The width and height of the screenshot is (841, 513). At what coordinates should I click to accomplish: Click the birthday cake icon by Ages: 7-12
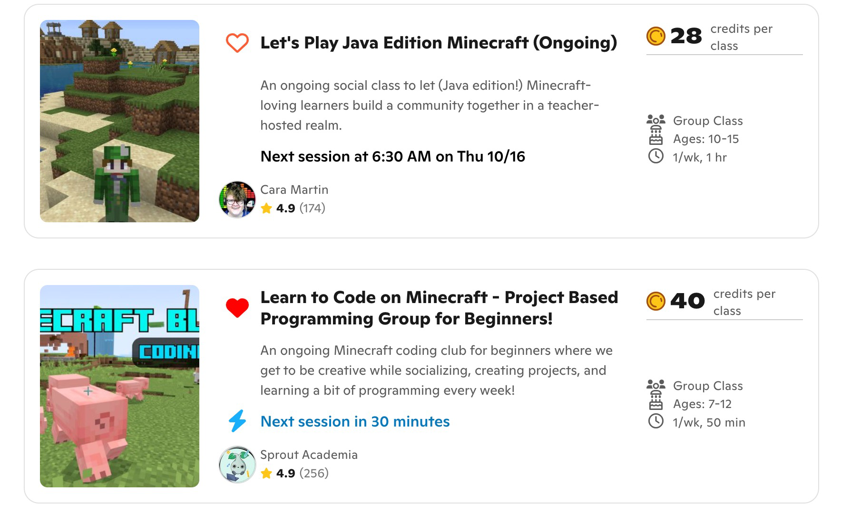tap(655, 404)
